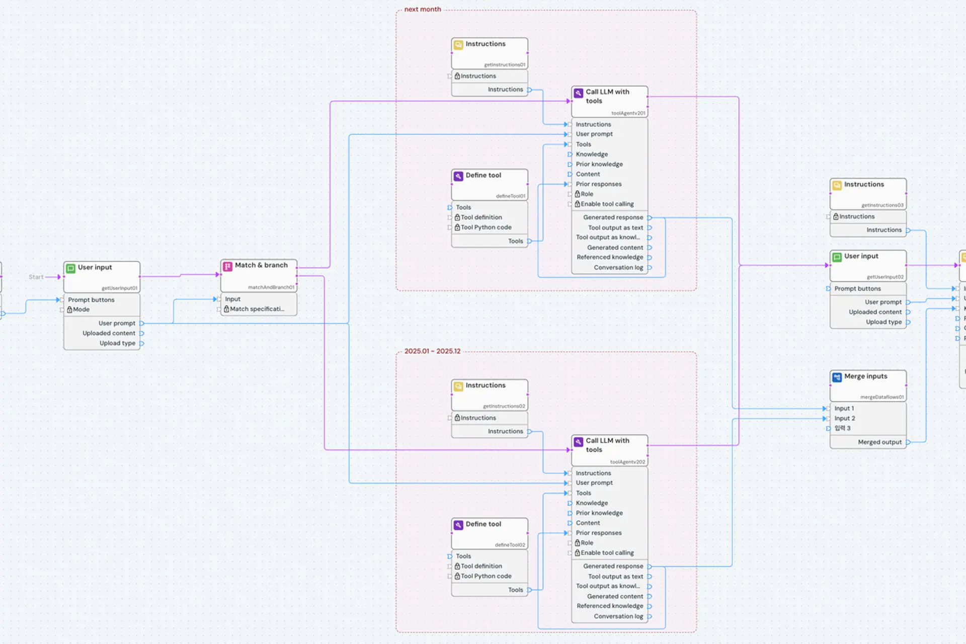Click the Generated response output port on toolAgentv201
This screenshot has height=644, width=966.
tap(650, 218)
